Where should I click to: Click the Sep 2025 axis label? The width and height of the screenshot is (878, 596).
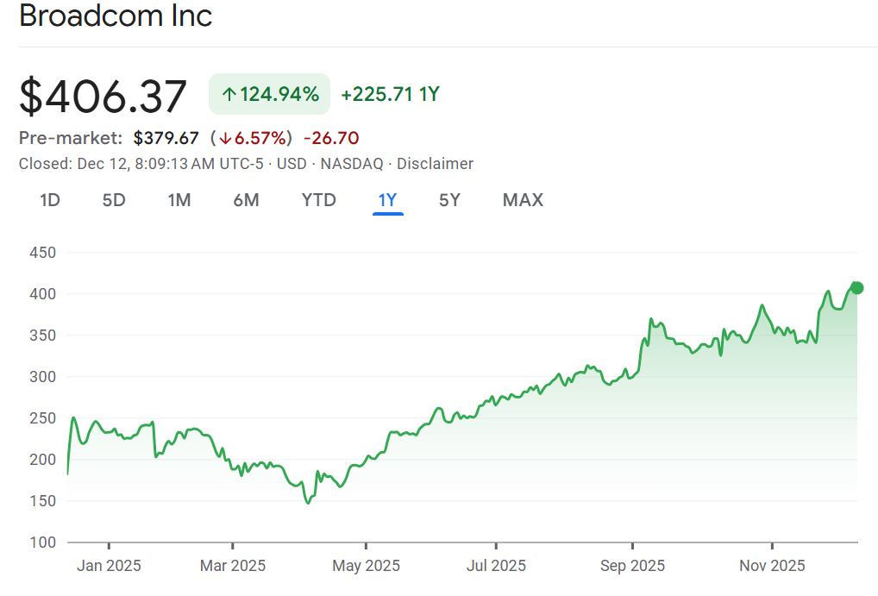632,566
